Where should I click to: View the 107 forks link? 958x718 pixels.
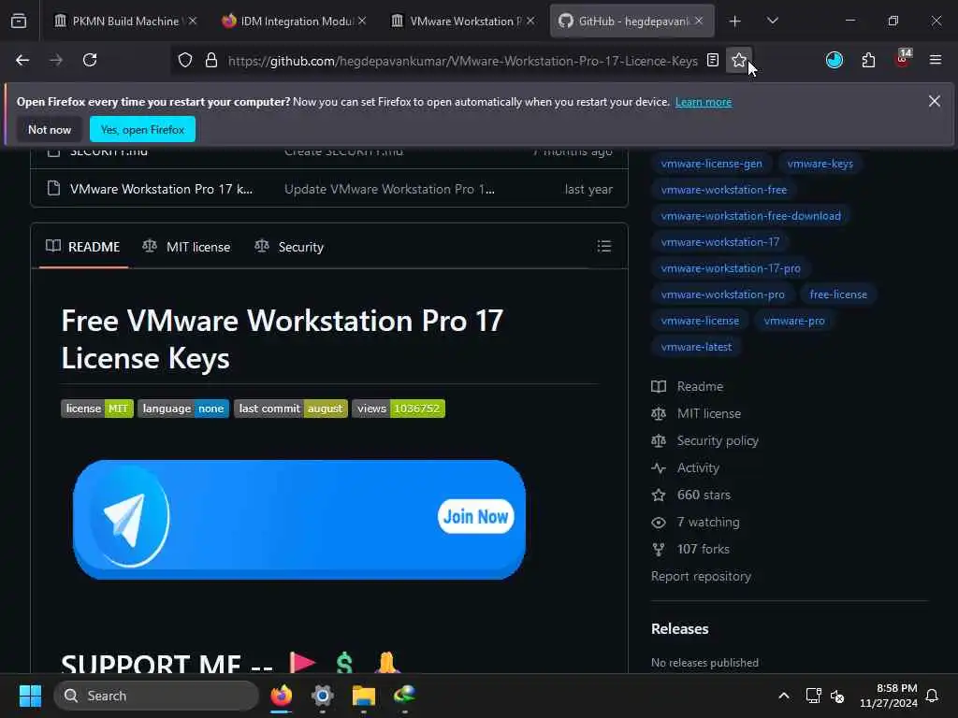point(690,549)
